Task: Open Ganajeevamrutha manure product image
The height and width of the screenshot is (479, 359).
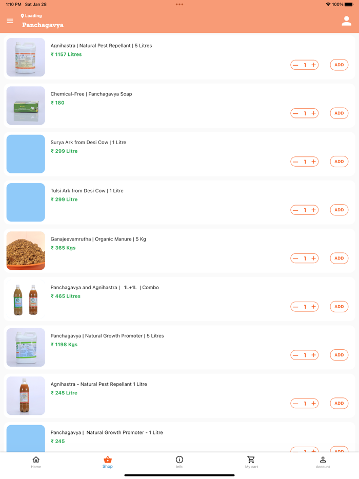Action: (x=26, y=251)
